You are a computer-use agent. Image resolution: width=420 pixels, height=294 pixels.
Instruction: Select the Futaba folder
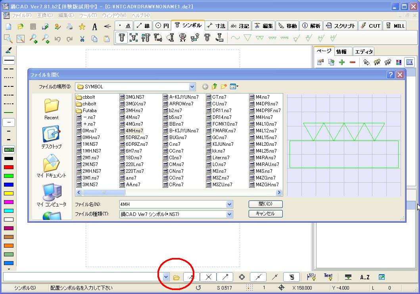[x=86, y=111]
